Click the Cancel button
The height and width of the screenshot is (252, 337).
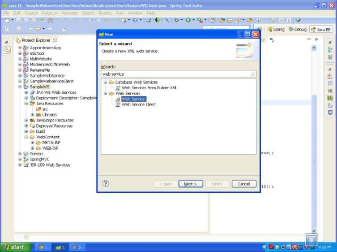coord(244,184)
